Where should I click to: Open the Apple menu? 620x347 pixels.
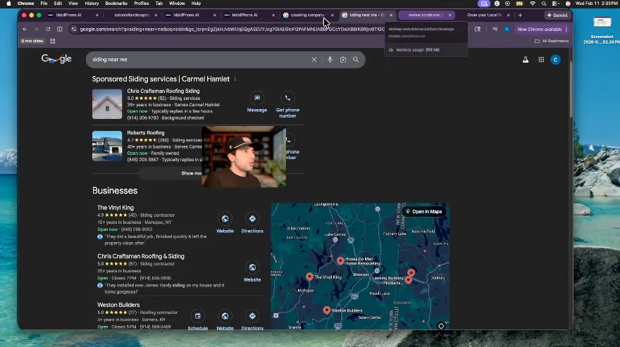[8, 4]
